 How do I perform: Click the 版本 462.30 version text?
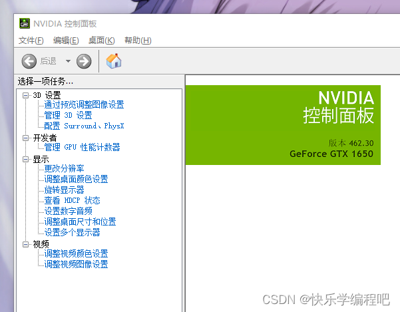[x=351, y=143]
